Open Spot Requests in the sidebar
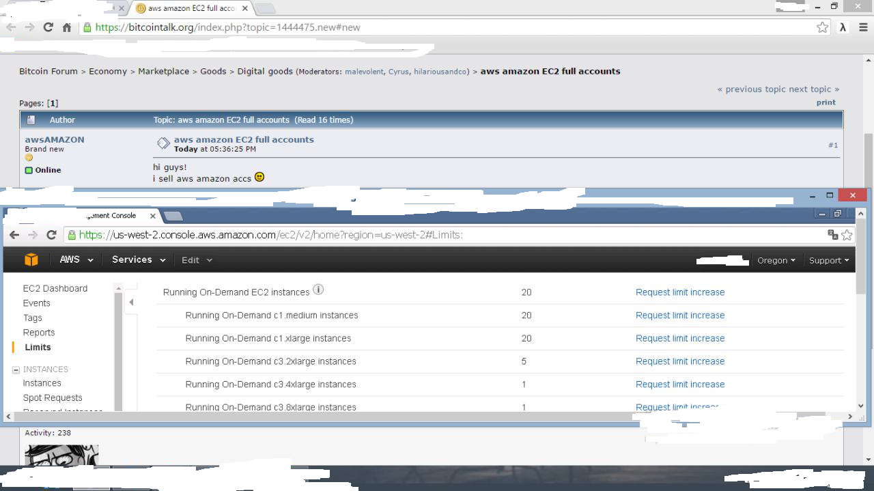The image size is (874, 491). 53,397
